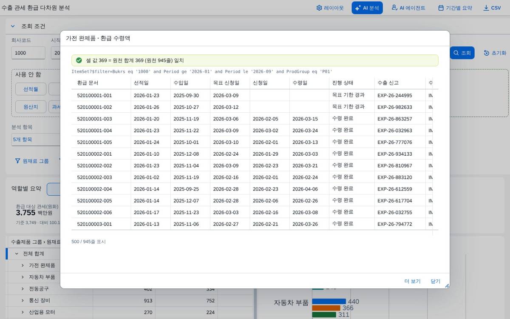Open 기간별 요약 period summary
The width and height of the screenshot is (510, 319).
click(455, 8)
